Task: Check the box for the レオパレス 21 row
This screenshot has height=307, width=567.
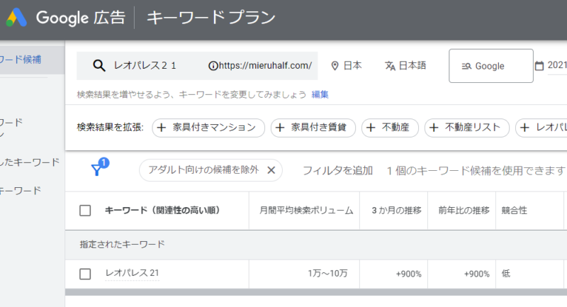Action: tap(85, 274)
